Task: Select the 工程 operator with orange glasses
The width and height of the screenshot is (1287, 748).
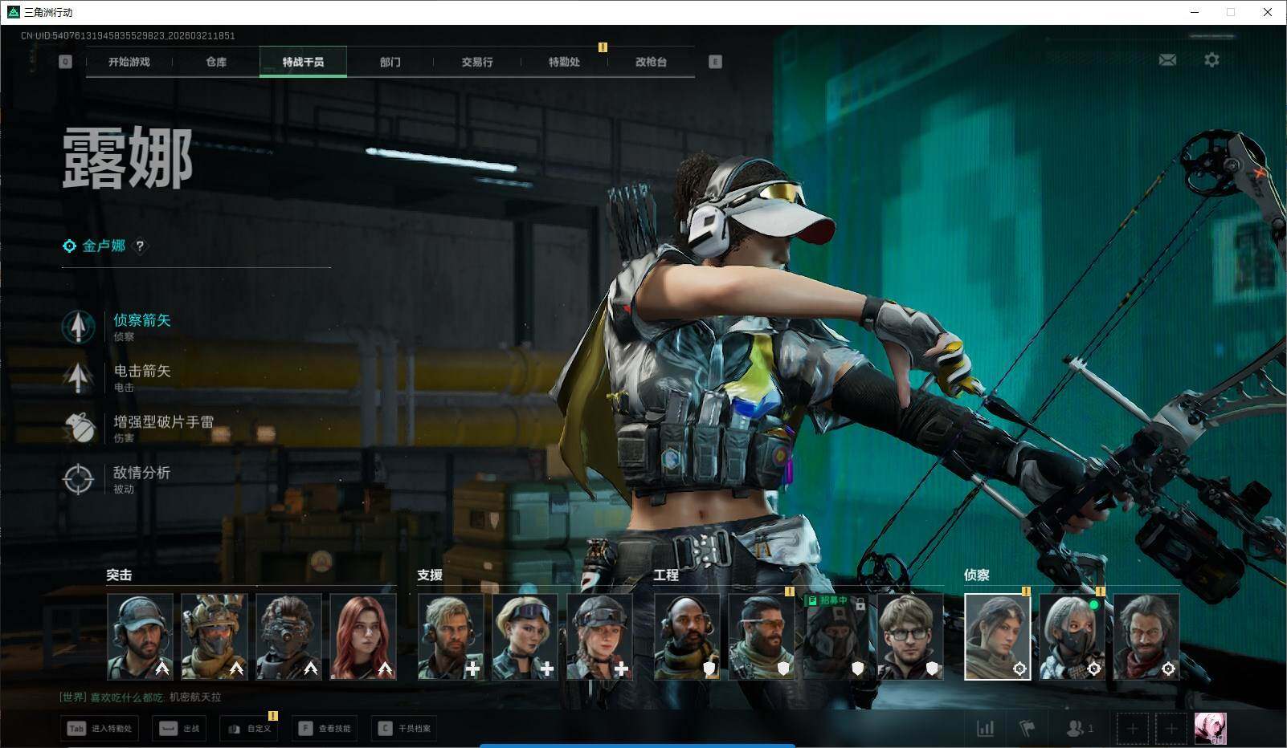Action: click(x=762, y=636)
